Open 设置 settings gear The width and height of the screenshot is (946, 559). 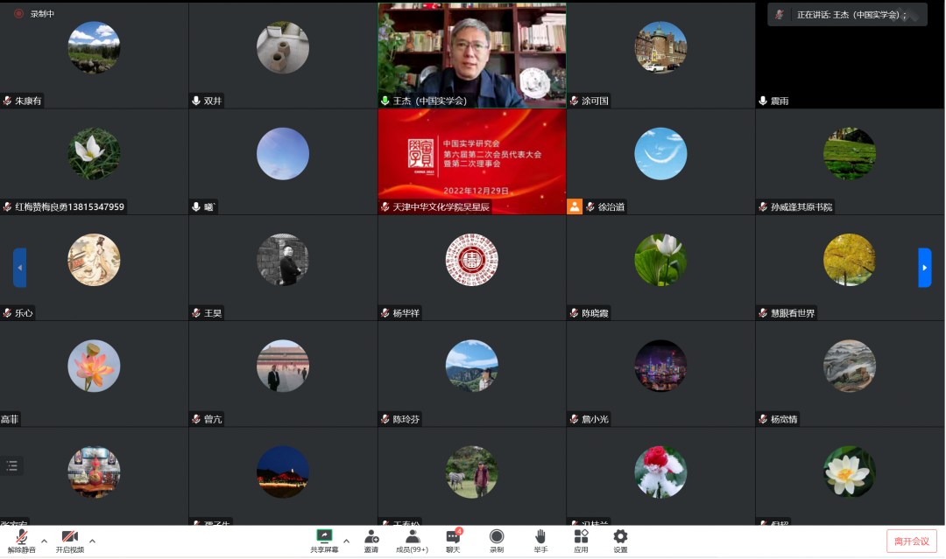(x=620, y=540)
